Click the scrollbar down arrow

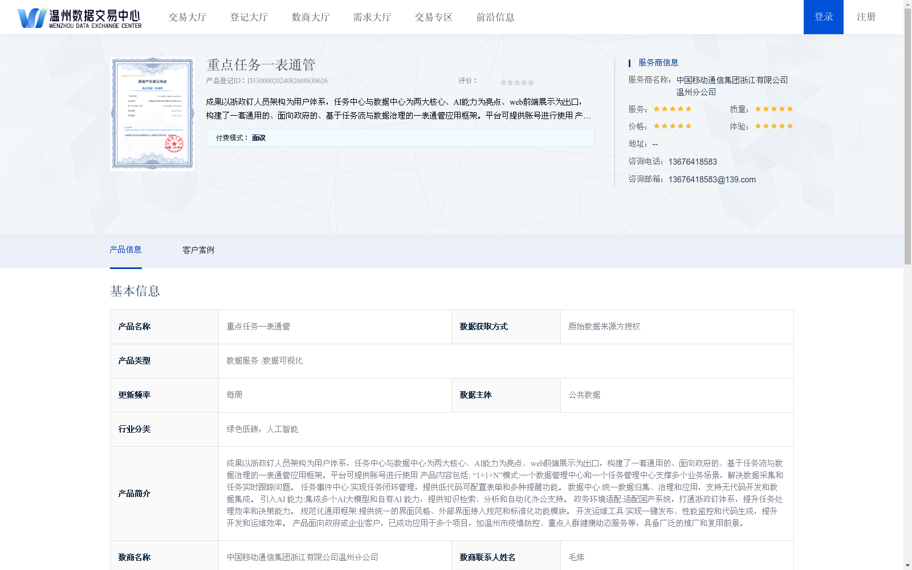coord(907,566)
